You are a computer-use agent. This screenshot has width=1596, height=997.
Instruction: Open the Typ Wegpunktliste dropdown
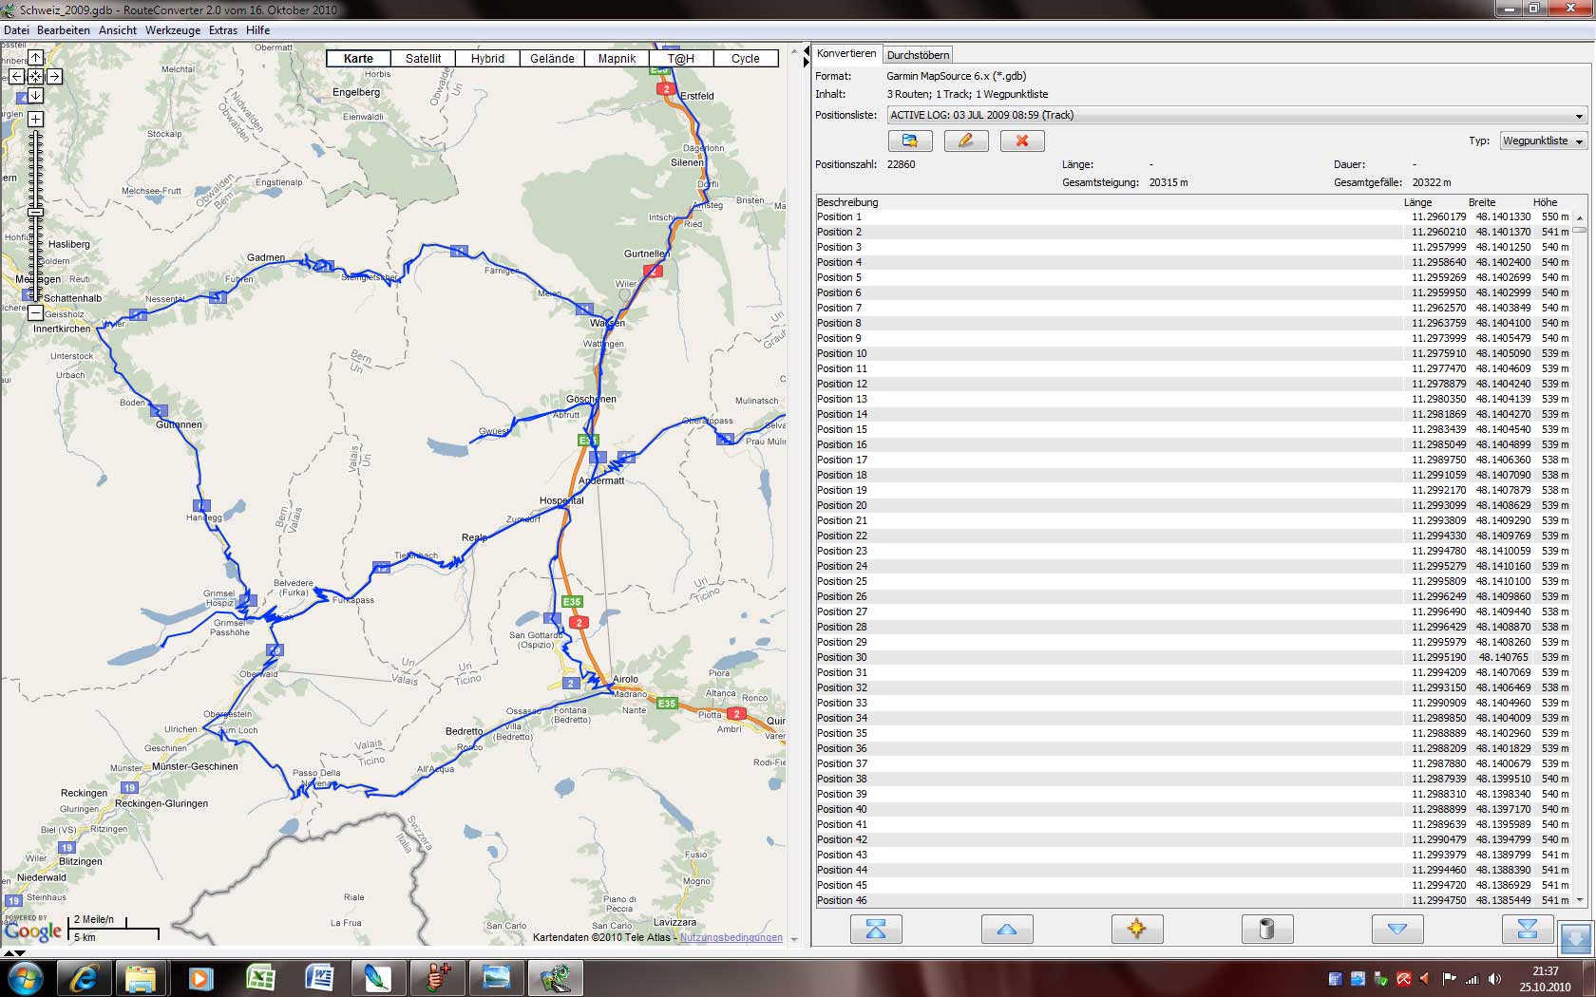pos(1543,141)
